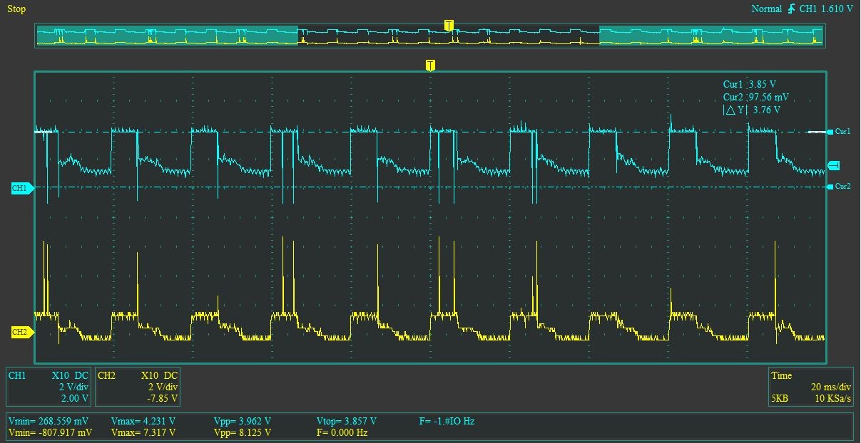Click the Normal trigger mode label

click(x=767, y=9)
